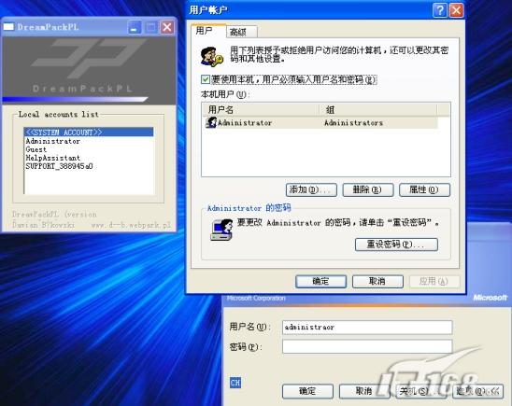The height and width of the screenshot is (406, 512).
Task: Select the 用户 tab
Action: (x=207, y=31)
